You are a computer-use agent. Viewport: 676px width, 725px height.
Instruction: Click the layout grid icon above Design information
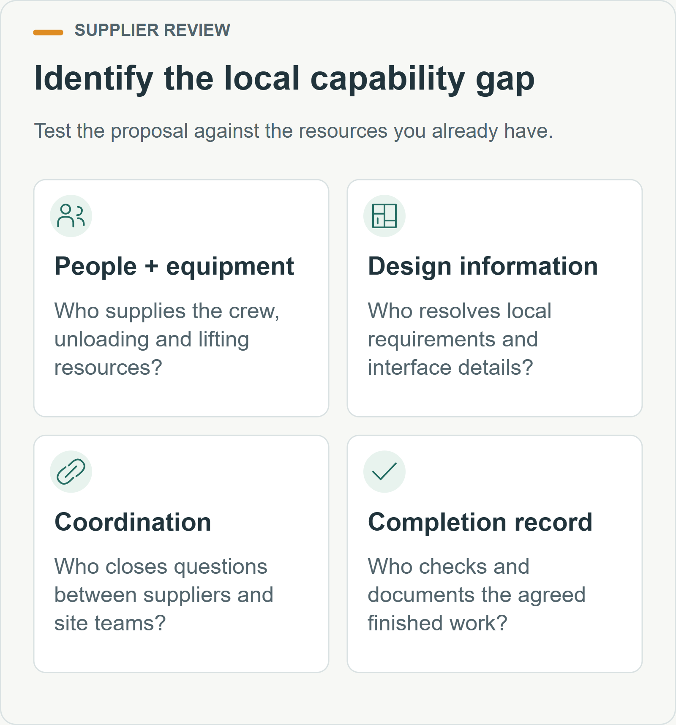pyautogui.click(x=384, y=216)
